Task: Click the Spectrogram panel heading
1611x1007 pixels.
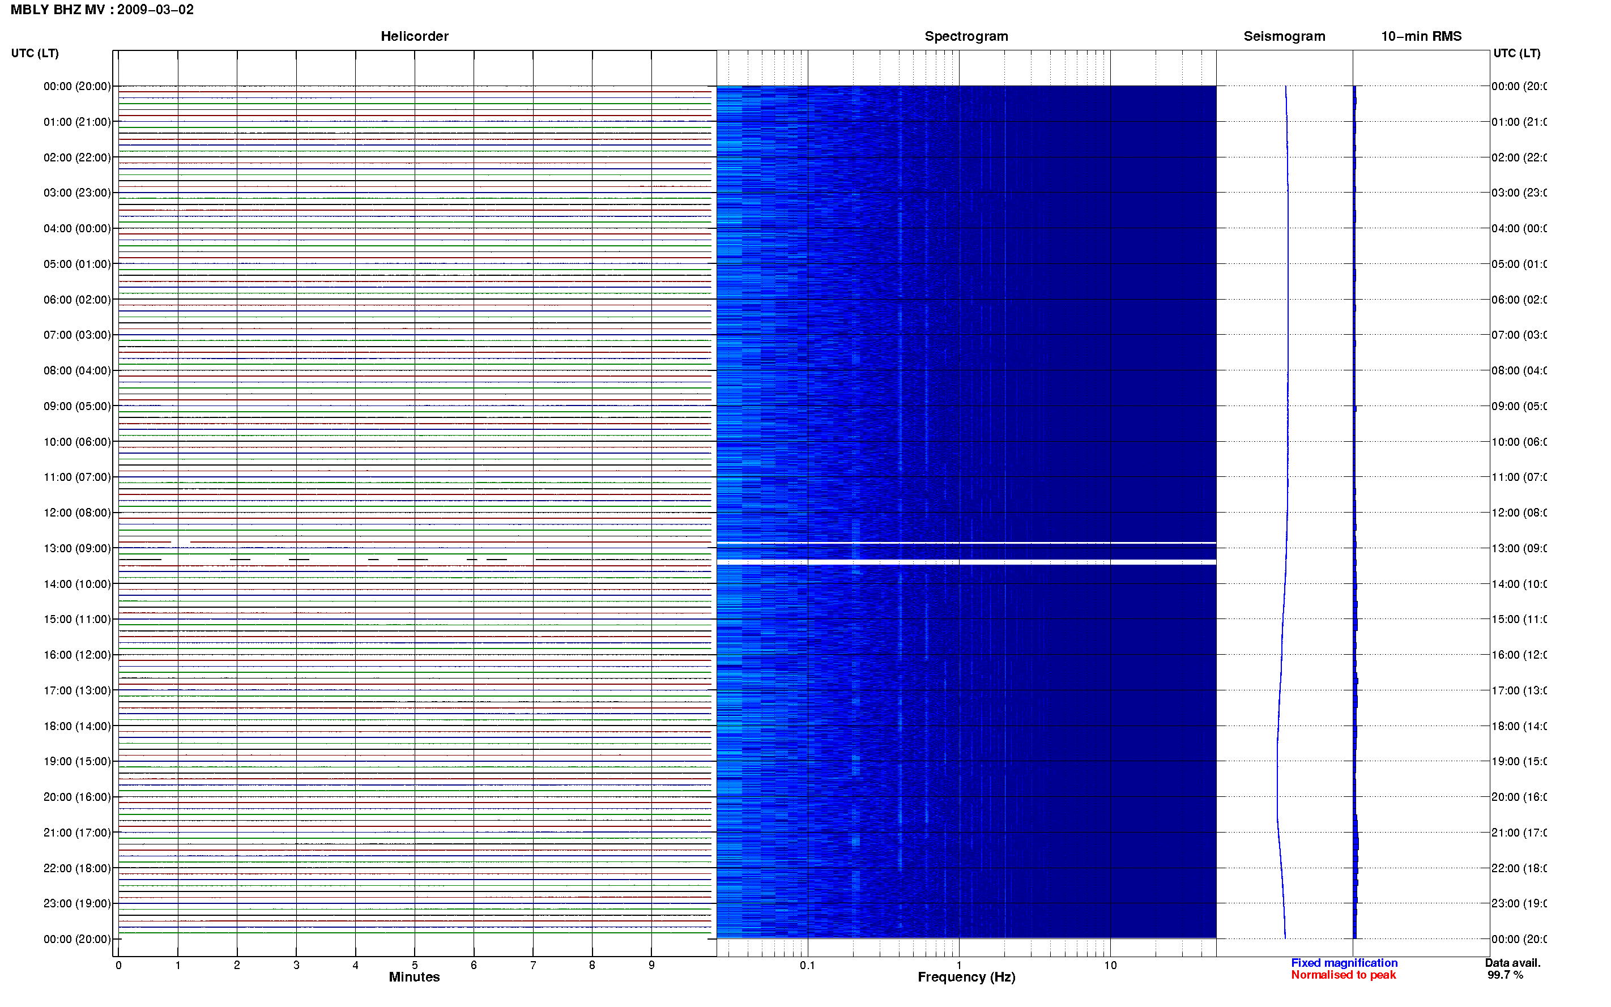Action: click(x=966, y=37)
